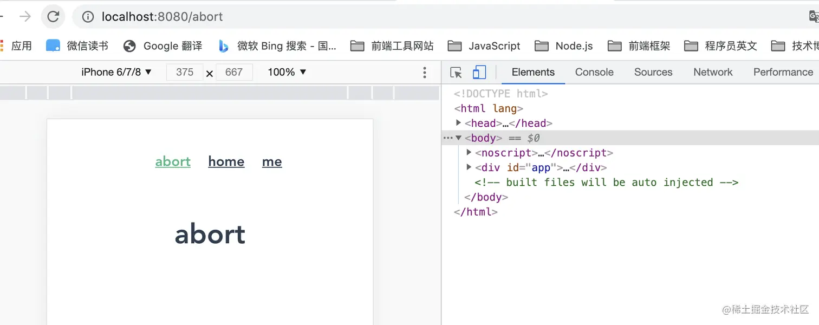Expand the head element node
The height and width of the screenshot is (325, 819).
(x=459, y=123)
